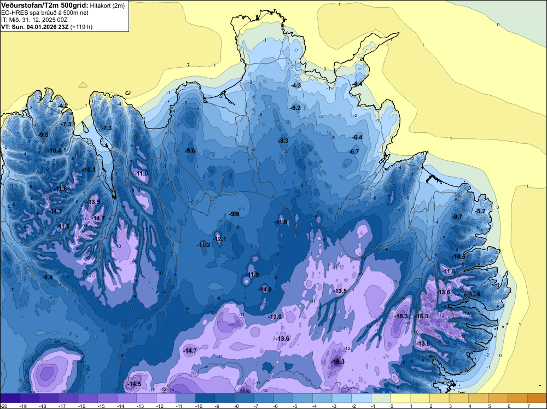
Task: Click the orange legend swatch right of 7
Action: pos(537,398)
